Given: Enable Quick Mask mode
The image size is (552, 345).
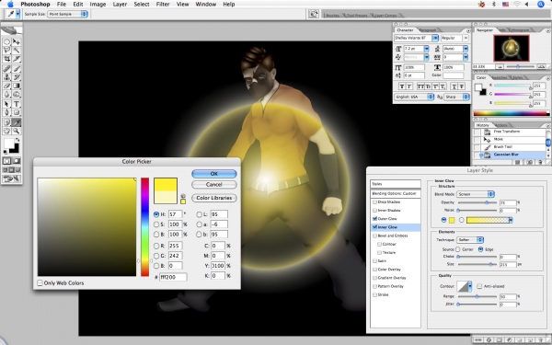Looking at the screenshot, I should [17, 161].
